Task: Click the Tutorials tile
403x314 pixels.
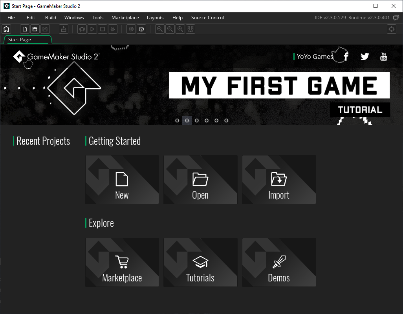Action: click(x=200, y=262)
